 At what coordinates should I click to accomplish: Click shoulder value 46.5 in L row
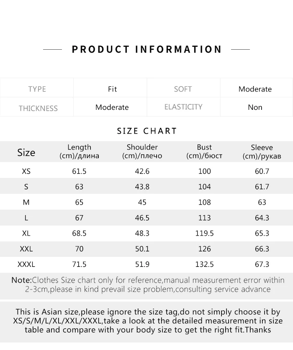(142, 218)
